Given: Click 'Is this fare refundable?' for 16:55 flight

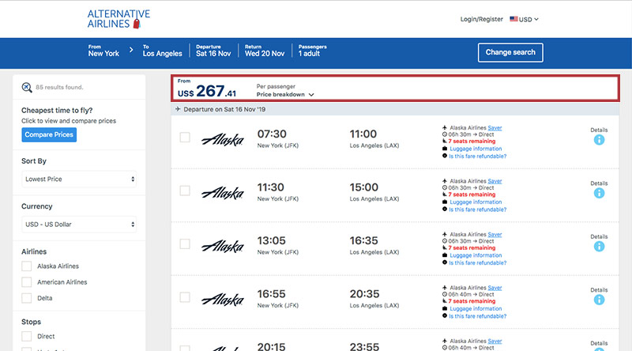Looking at the screenshot, I should pos(478,316).
